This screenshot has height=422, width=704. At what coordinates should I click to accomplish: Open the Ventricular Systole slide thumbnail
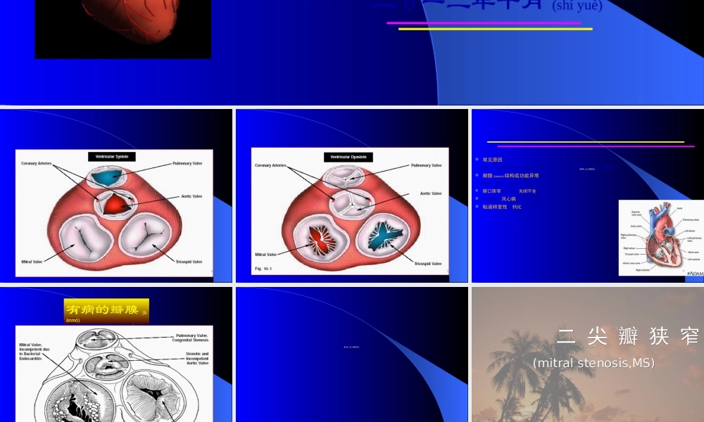tap(115, 195)
